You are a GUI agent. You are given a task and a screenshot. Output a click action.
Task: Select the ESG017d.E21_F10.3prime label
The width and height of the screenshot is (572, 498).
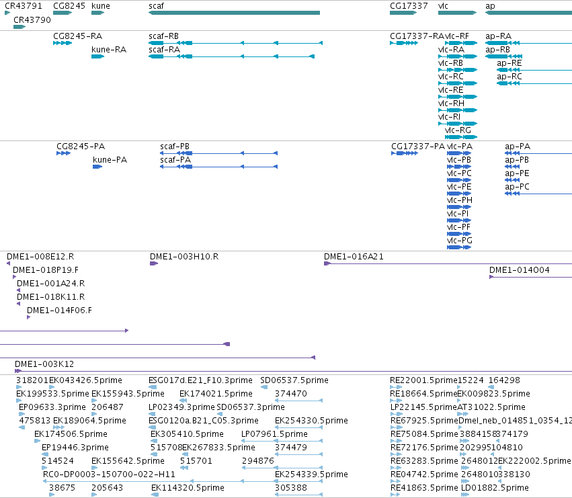[200, 380]
